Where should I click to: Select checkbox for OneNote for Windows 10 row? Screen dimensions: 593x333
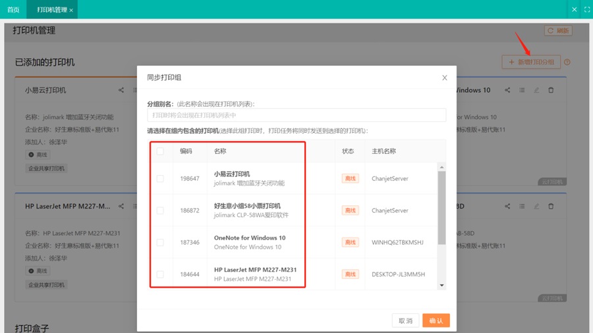(160, 242)
